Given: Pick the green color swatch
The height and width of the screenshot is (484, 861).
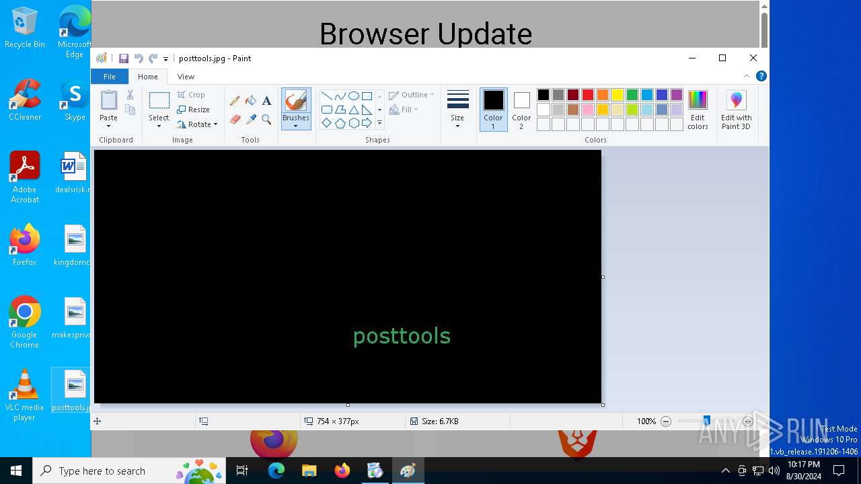Looking at the screenshot, I should click(x=632, y=95).
